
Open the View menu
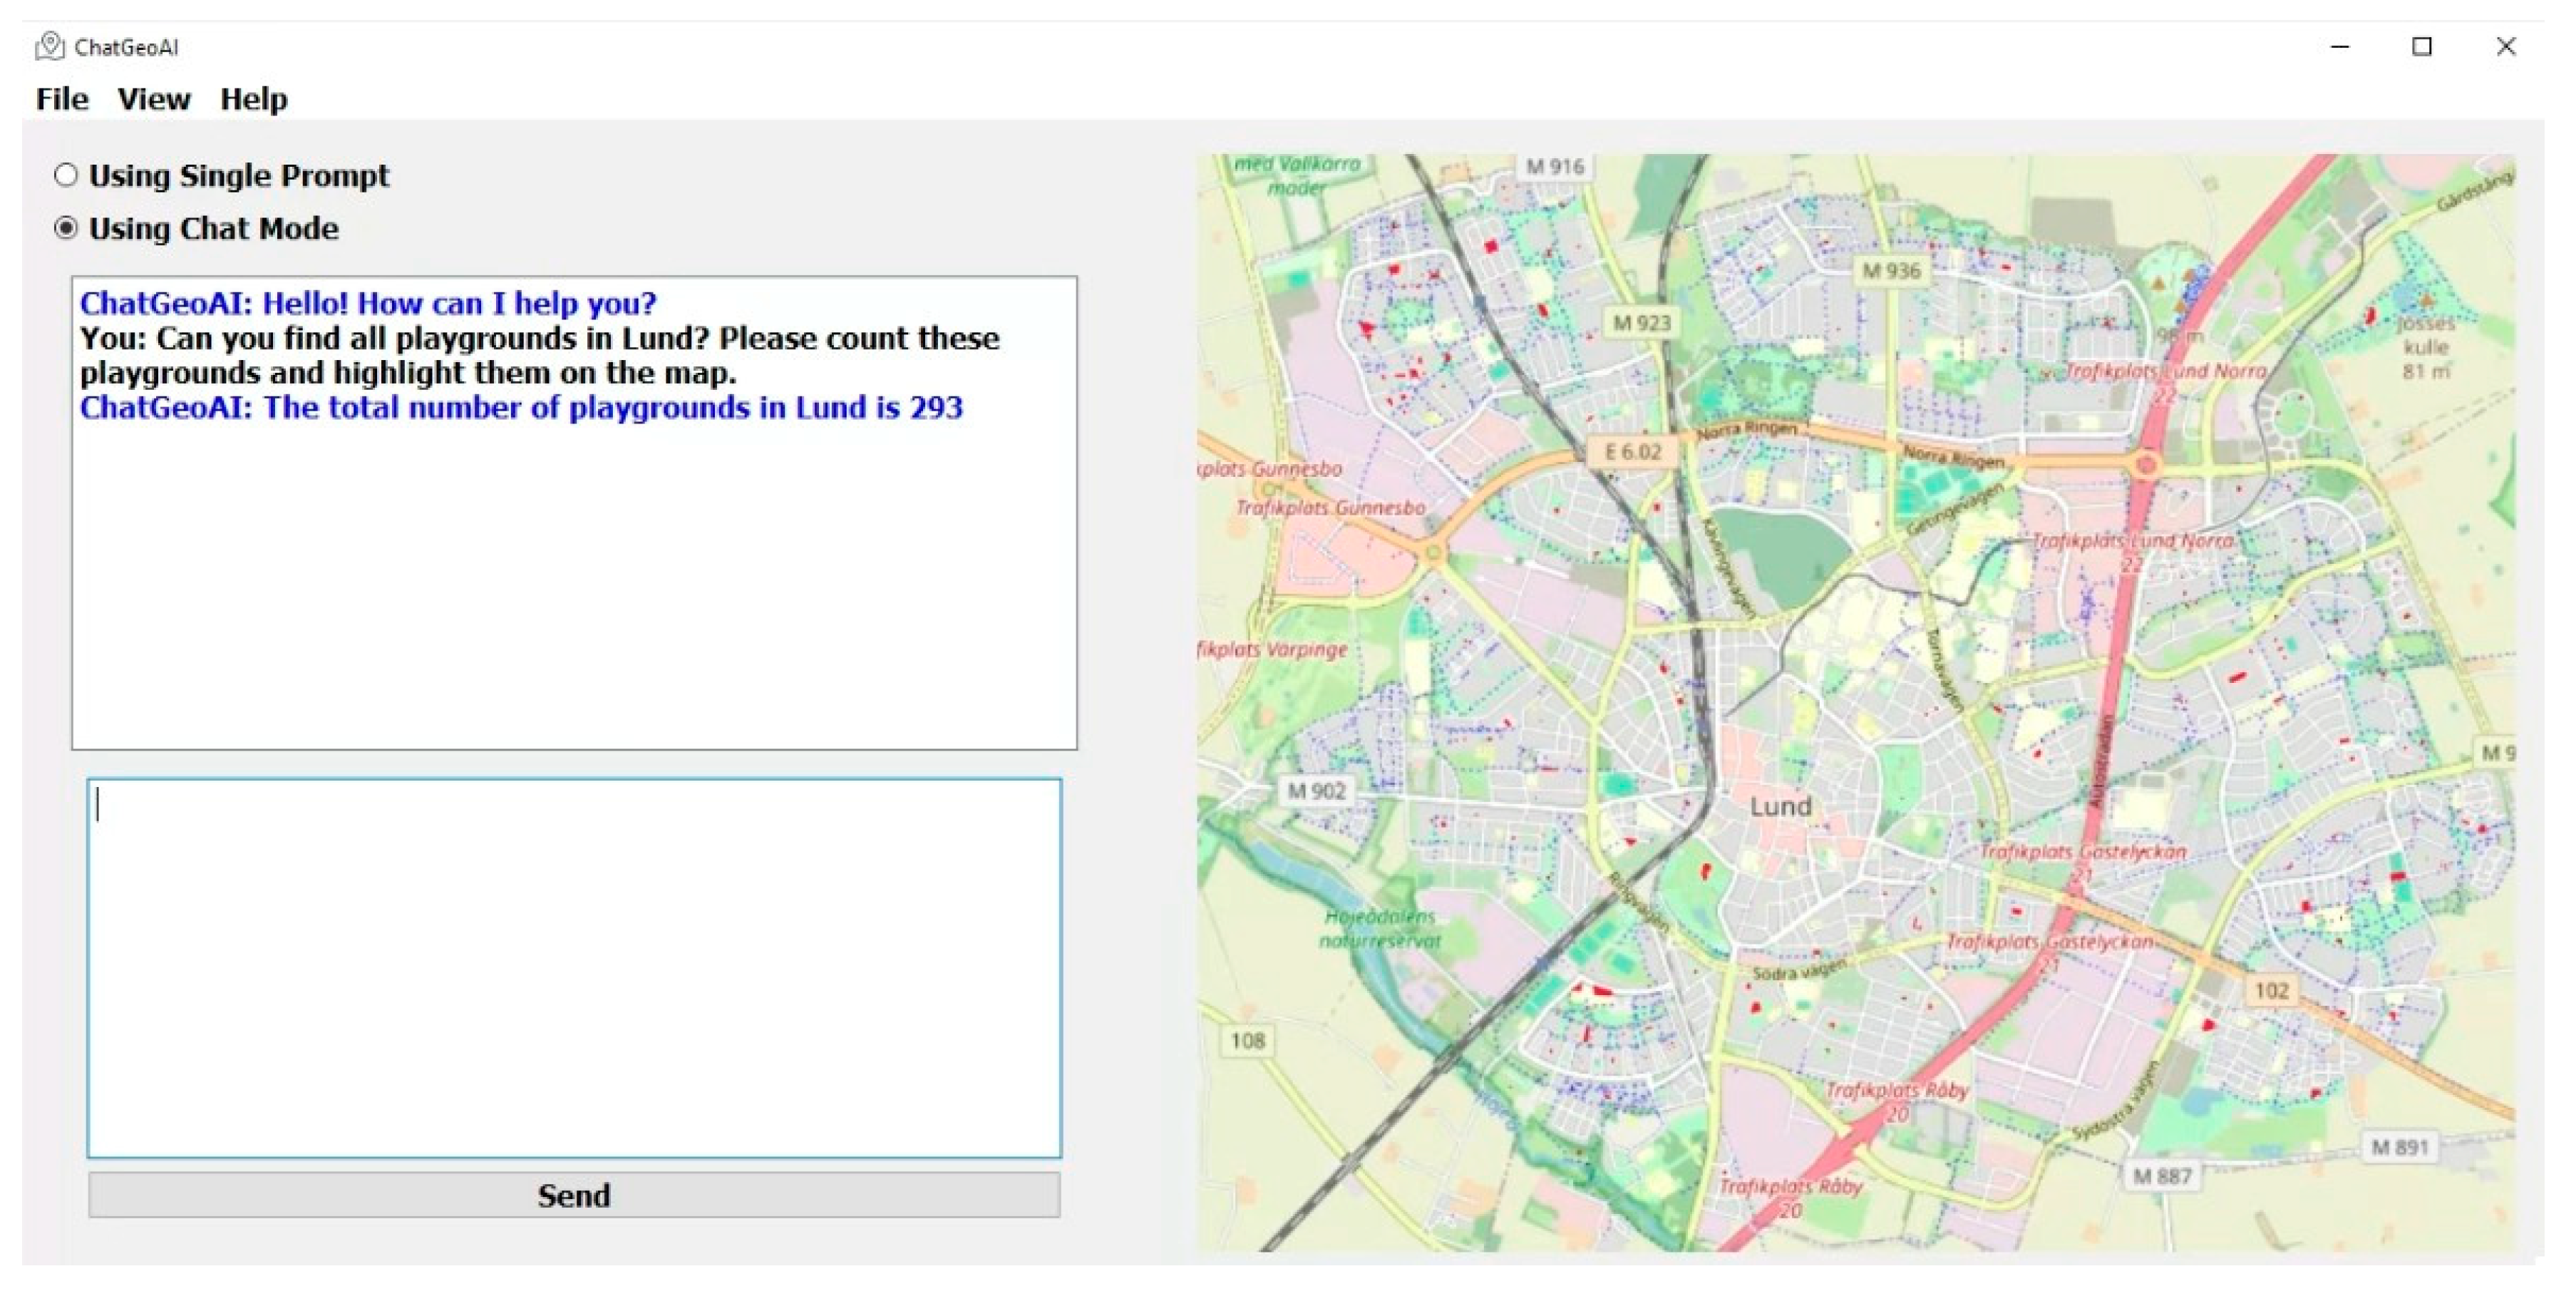153,99
